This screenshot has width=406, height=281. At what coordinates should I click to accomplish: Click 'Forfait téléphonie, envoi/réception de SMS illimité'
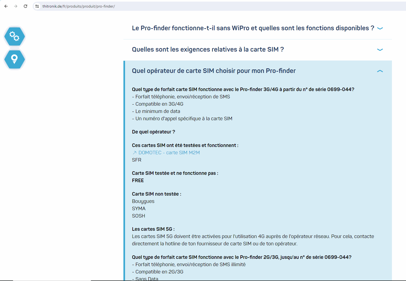(189, 265)
